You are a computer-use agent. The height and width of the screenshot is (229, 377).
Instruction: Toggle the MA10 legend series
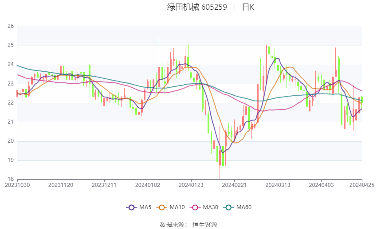(170, 207)
